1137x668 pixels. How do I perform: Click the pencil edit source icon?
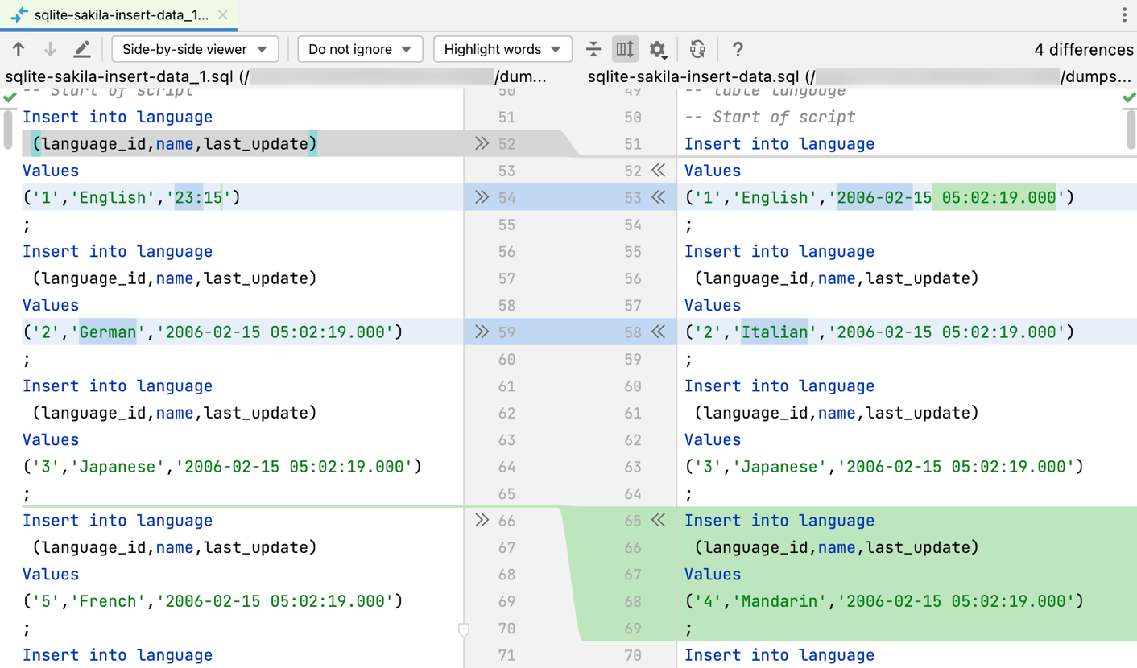82,50
